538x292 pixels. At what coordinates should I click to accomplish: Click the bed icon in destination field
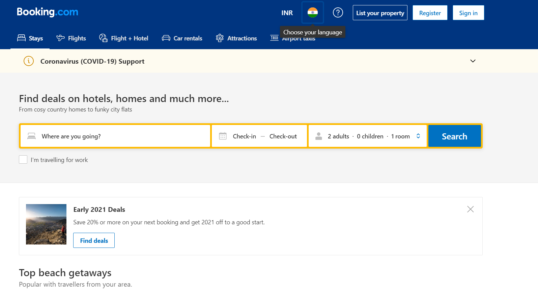pyautogui.click(x=31, y=136)
